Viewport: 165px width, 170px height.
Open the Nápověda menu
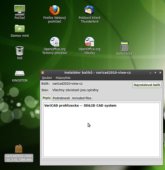click(63, 78)
